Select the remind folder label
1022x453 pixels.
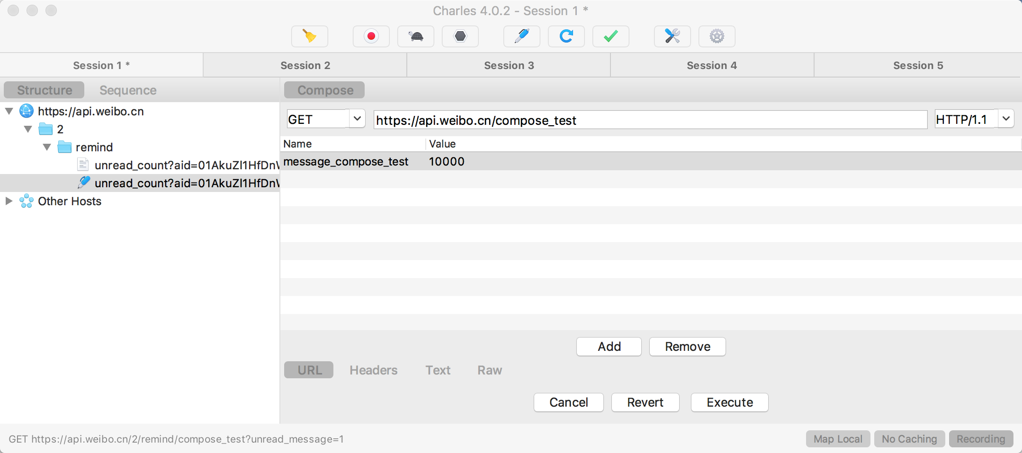[x=94, y=147]
